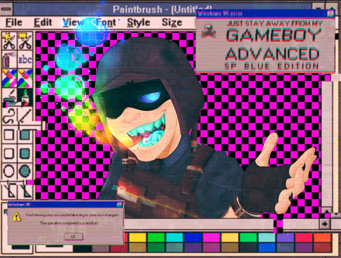Click the GAMEBOY text in popup
This screenshot has height=258, width=341.
point(274,35)
